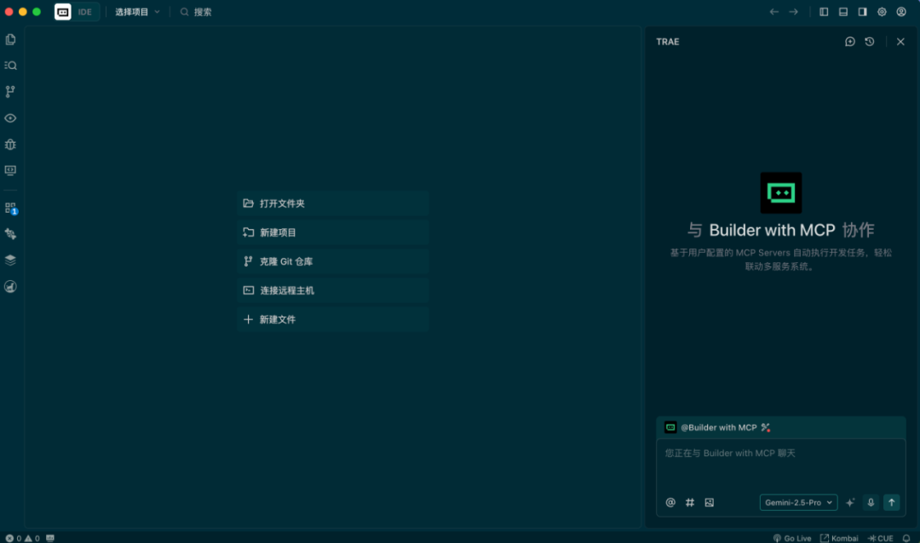Open settings gear in title bar
The image size is (920, 543).
pyautogui.click(x=882, y=12)
